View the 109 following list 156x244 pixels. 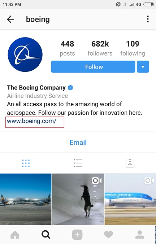pos(133,48)
